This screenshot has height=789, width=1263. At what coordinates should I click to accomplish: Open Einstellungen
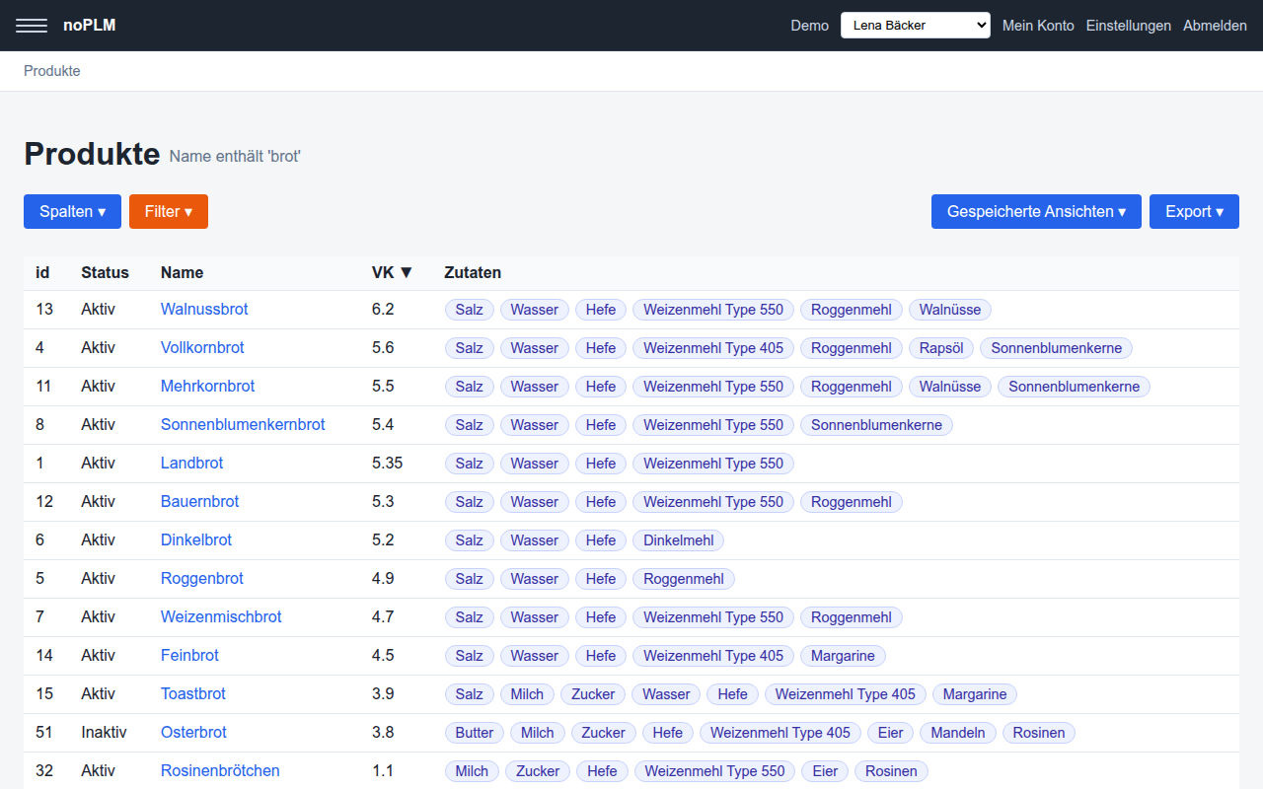(1129, 26)
